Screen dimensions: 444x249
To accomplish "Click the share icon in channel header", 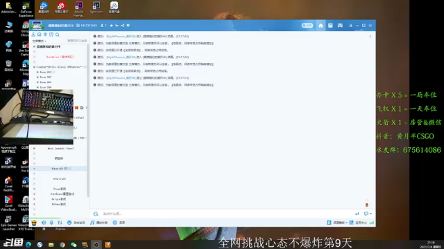I will [123, 26].
